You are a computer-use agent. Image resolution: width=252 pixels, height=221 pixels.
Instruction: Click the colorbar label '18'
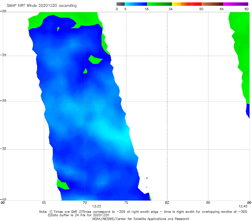[x=146, y=9]
